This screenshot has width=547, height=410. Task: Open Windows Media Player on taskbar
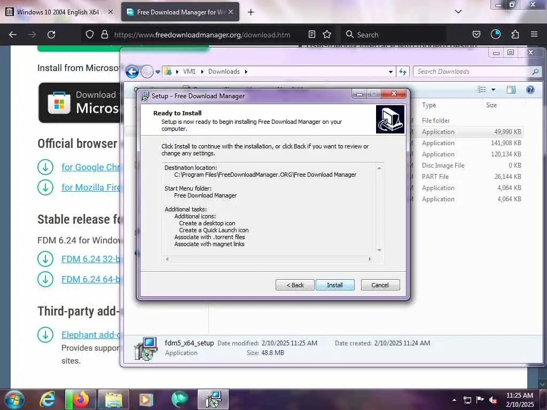coord(146,399)
